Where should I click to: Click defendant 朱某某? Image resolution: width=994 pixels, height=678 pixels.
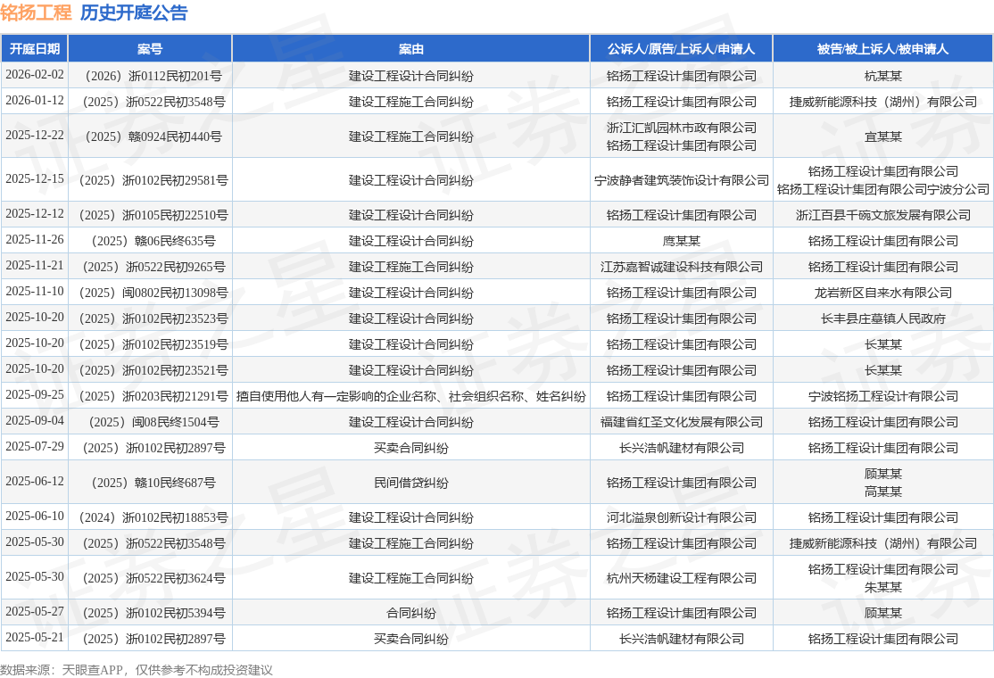pos(883,588)
